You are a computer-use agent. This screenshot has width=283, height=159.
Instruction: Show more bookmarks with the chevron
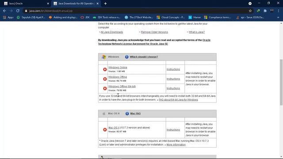tap(278, 17)
